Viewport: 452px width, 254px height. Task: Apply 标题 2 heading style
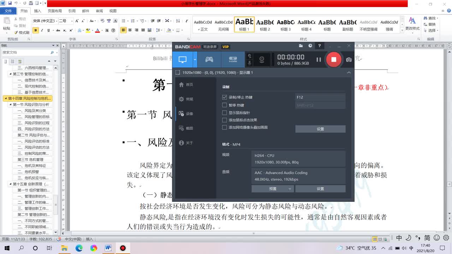pyautogui.click(x=265, y=24)
